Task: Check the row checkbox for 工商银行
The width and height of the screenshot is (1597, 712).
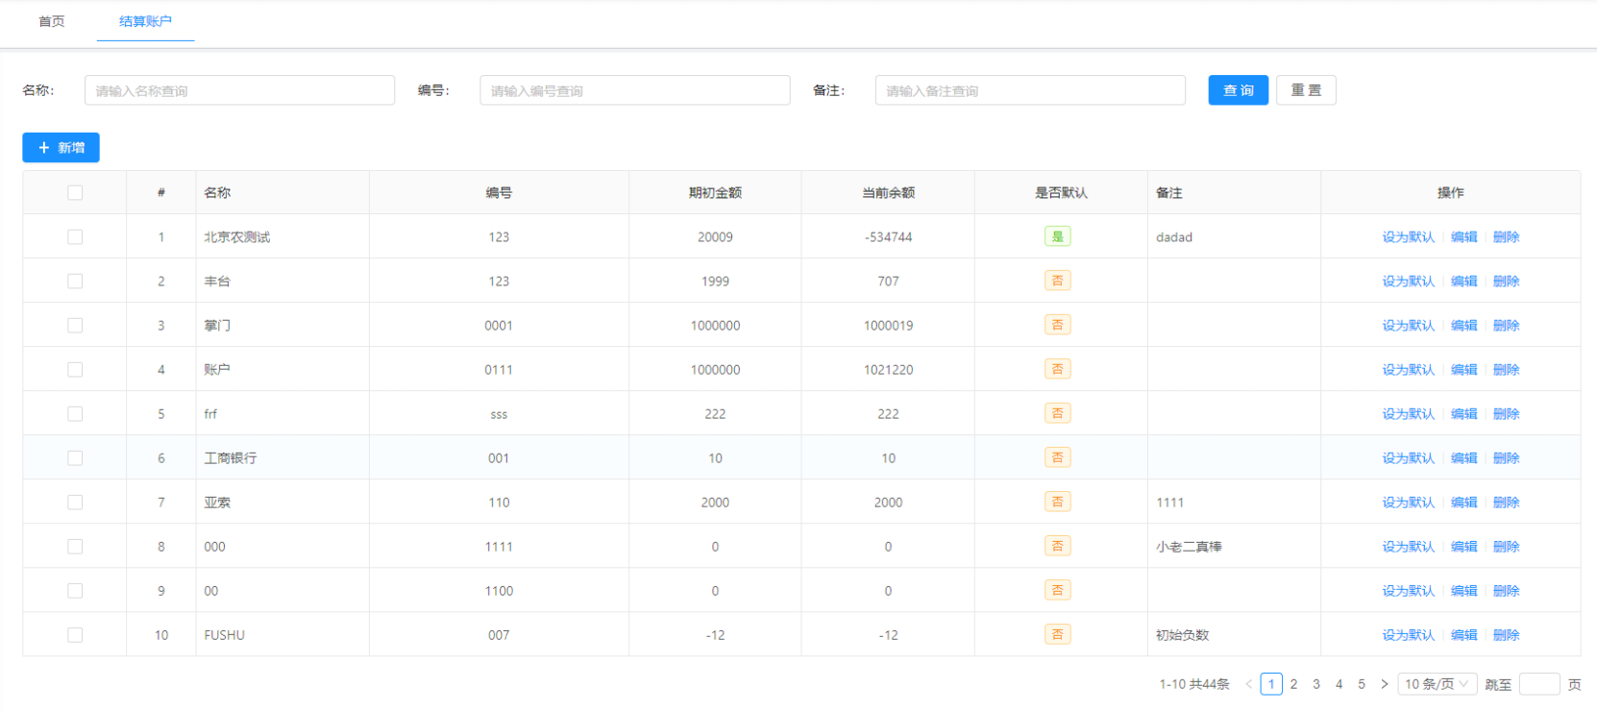Action: tap(75, 458)
